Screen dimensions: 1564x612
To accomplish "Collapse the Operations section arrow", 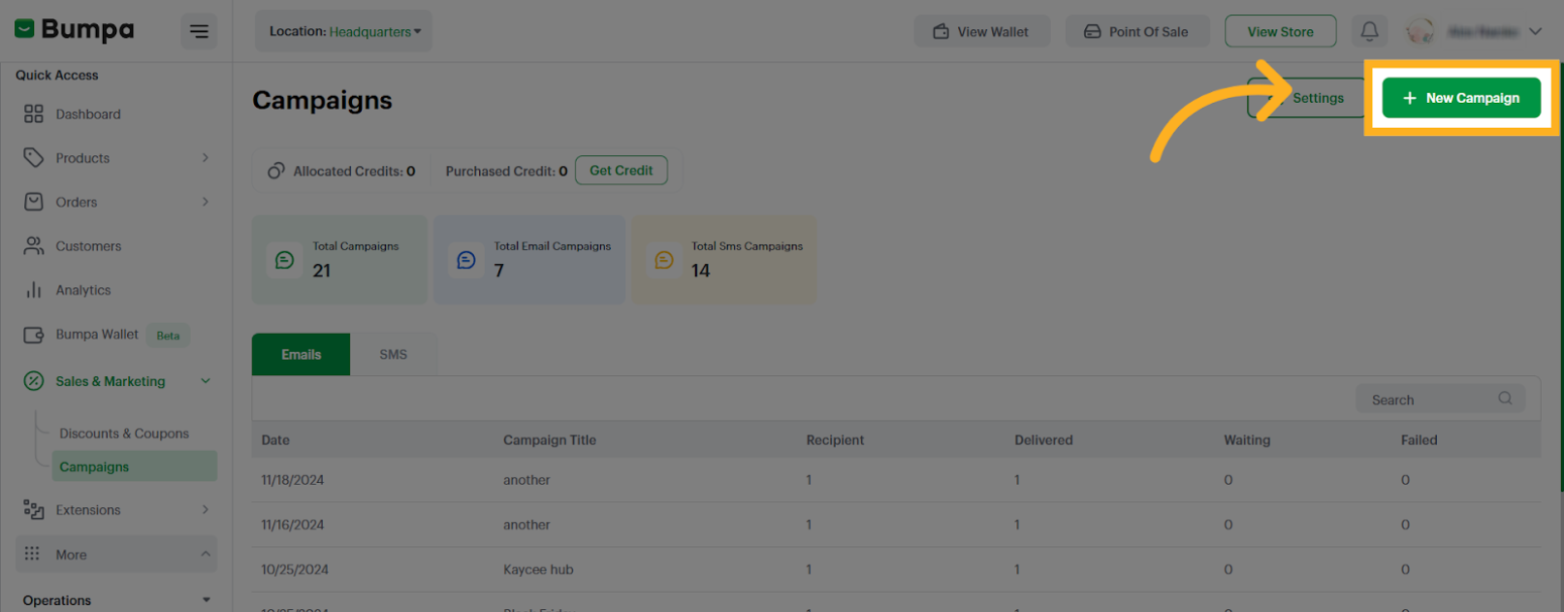I will 207,600.
